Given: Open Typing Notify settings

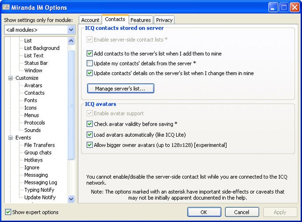Looking at the screenshot, I should click(39, 190).
